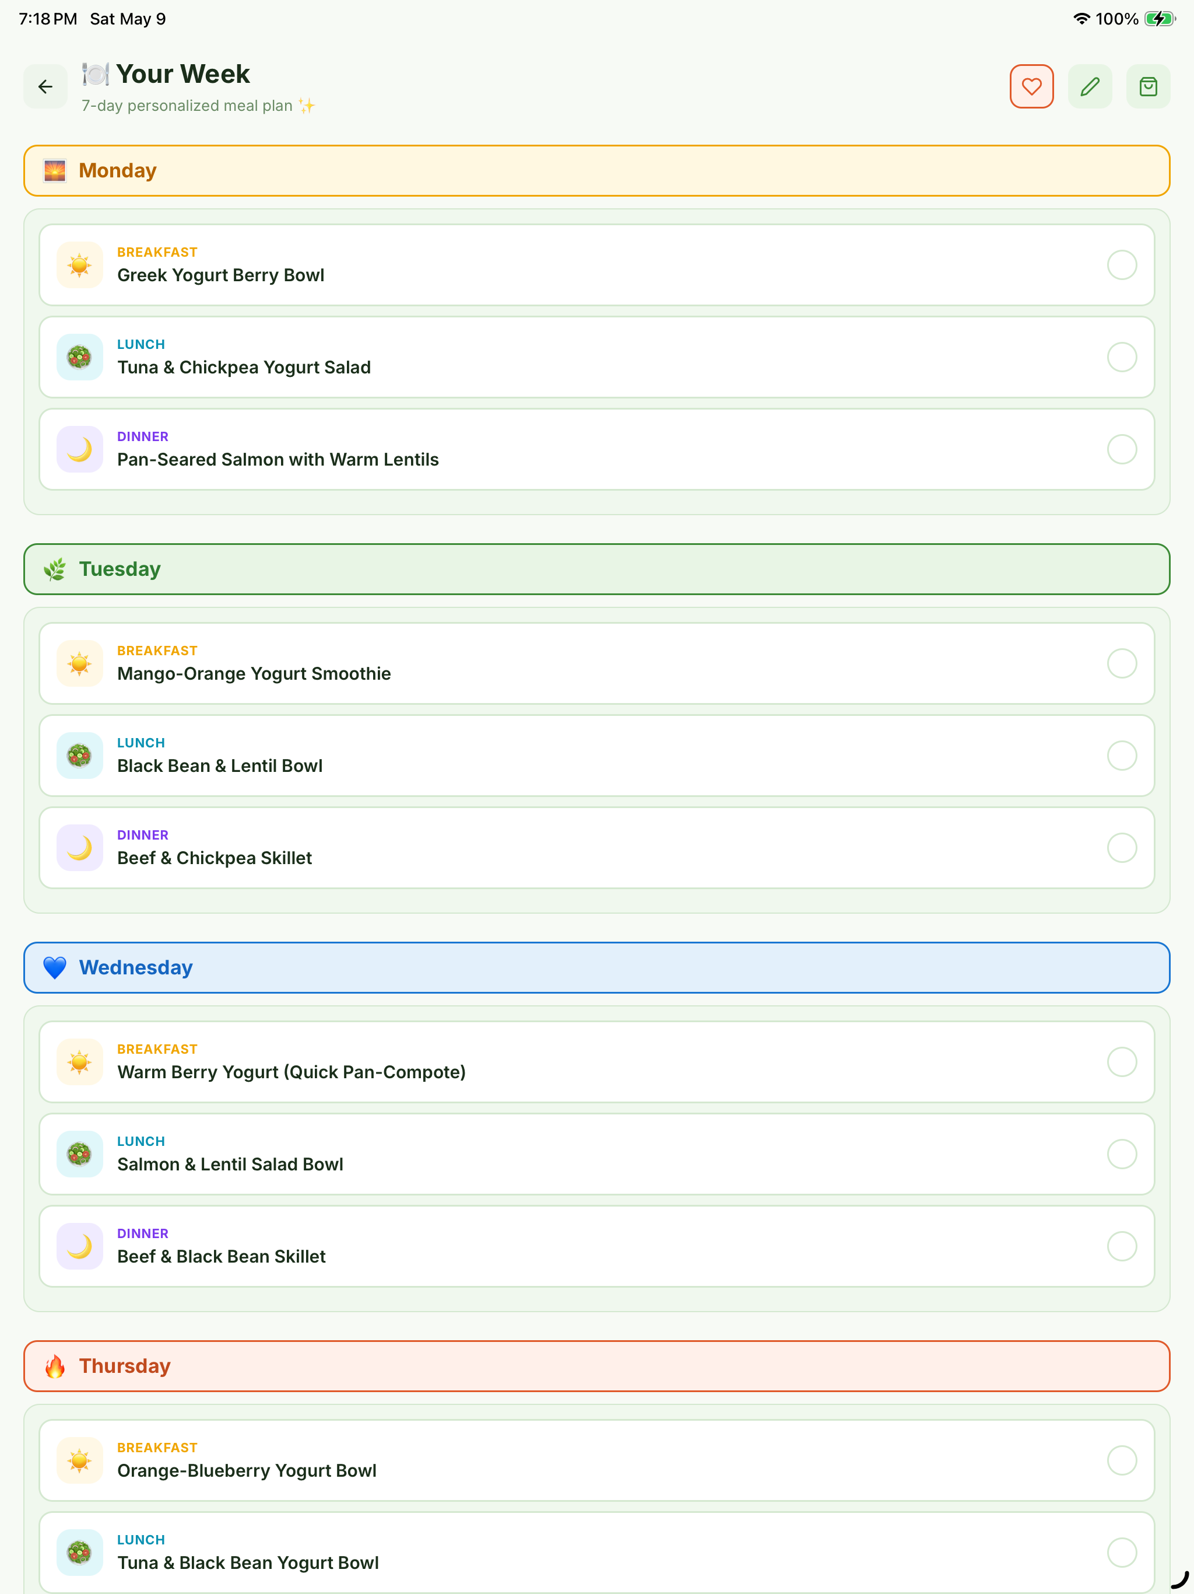Check off Tuna & Black Bean Yogurt Bowl
Image resolution: width=1194 pixels, height=1594 pixels.
[1122, 1553]
